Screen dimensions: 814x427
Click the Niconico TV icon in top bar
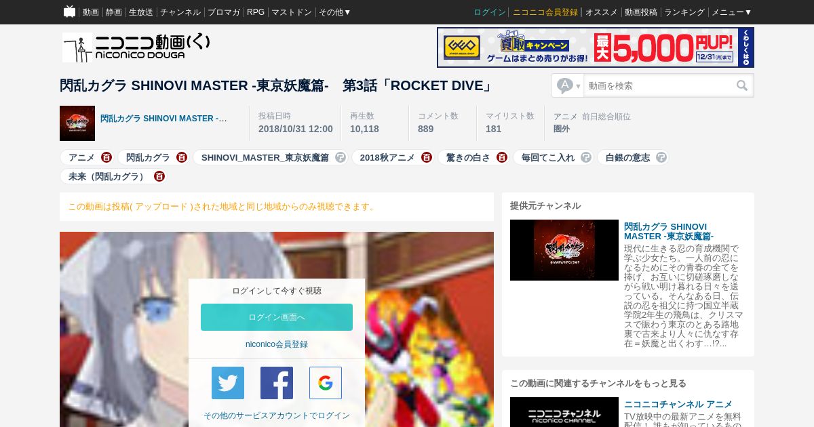[x=69, y=12]
